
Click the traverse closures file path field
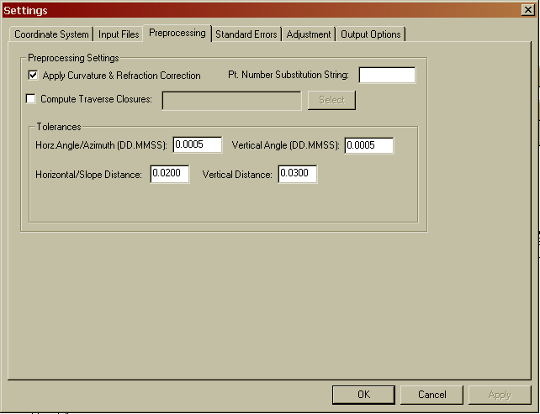pyautogui.click(x=232, y=101)
